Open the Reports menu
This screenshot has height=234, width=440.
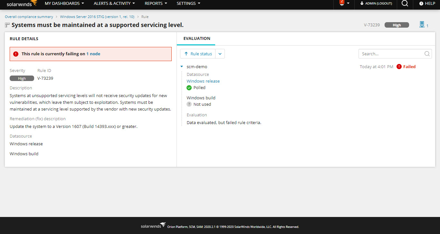click(x=156, y=3)
